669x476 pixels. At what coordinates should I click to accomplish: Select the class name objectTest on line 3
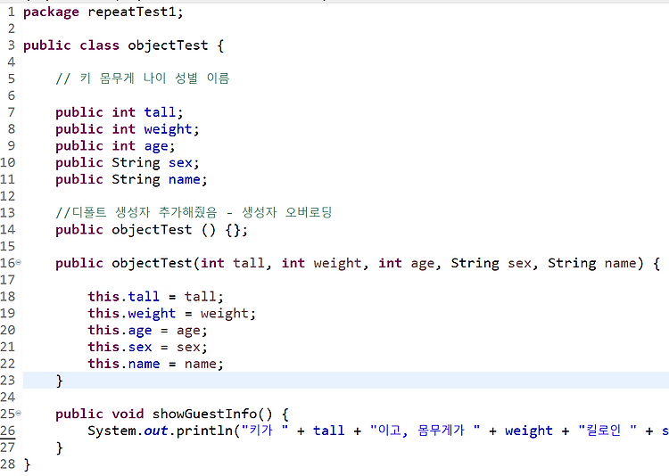click(x=168, y=45)
